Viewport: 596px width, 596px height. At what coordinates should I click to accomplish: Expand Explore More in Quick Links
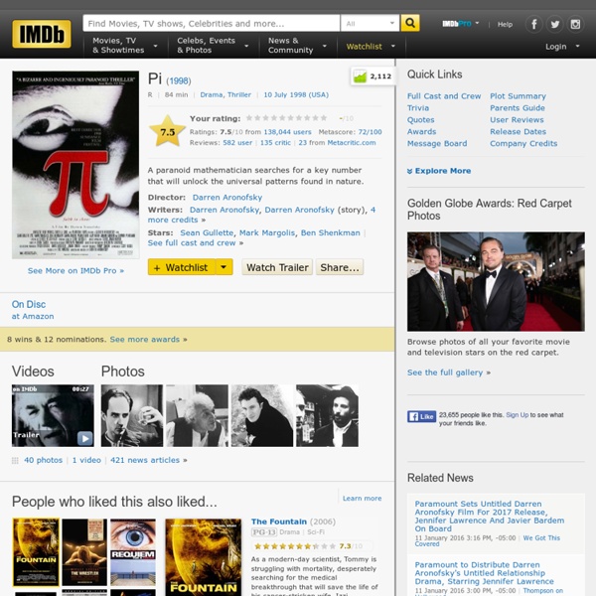(439, 171)
